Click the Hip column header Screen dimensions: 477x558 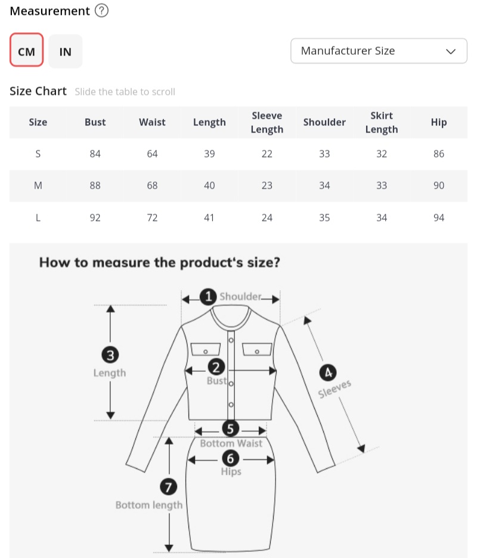click(439, 122)
